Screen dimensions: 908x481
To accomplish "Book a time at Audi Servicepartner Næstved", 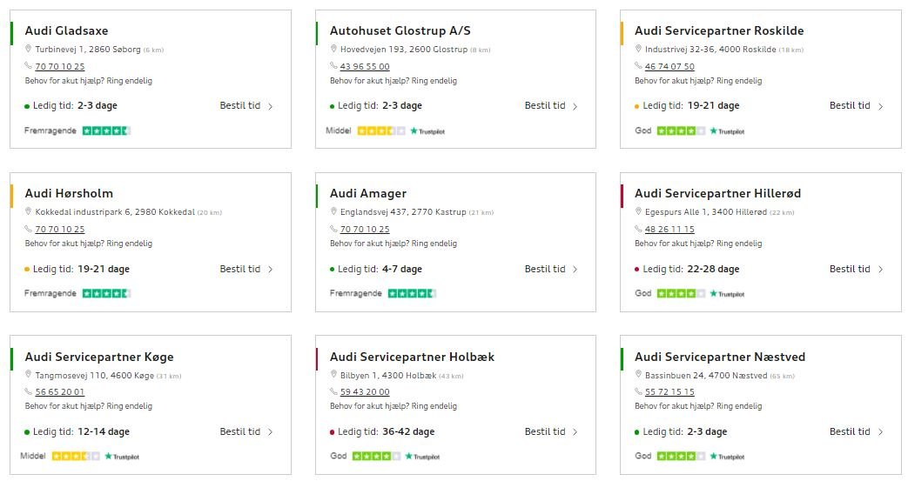I will (856, 431).
